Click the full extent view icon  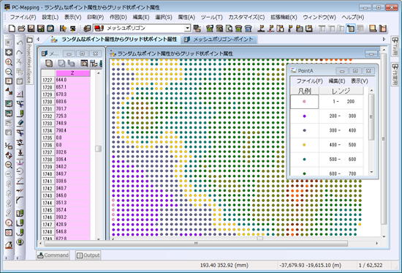(x=9, y=53)
